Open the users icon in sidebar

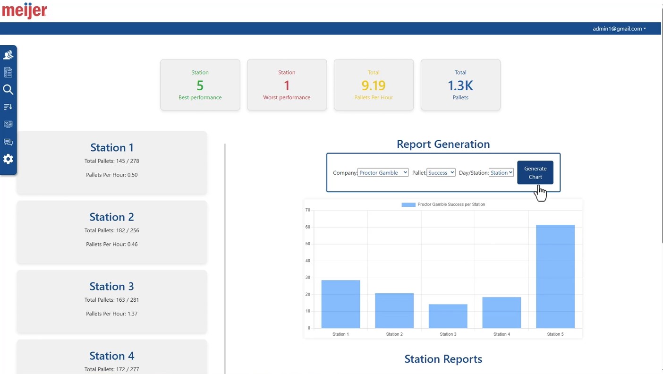[8, 55]
